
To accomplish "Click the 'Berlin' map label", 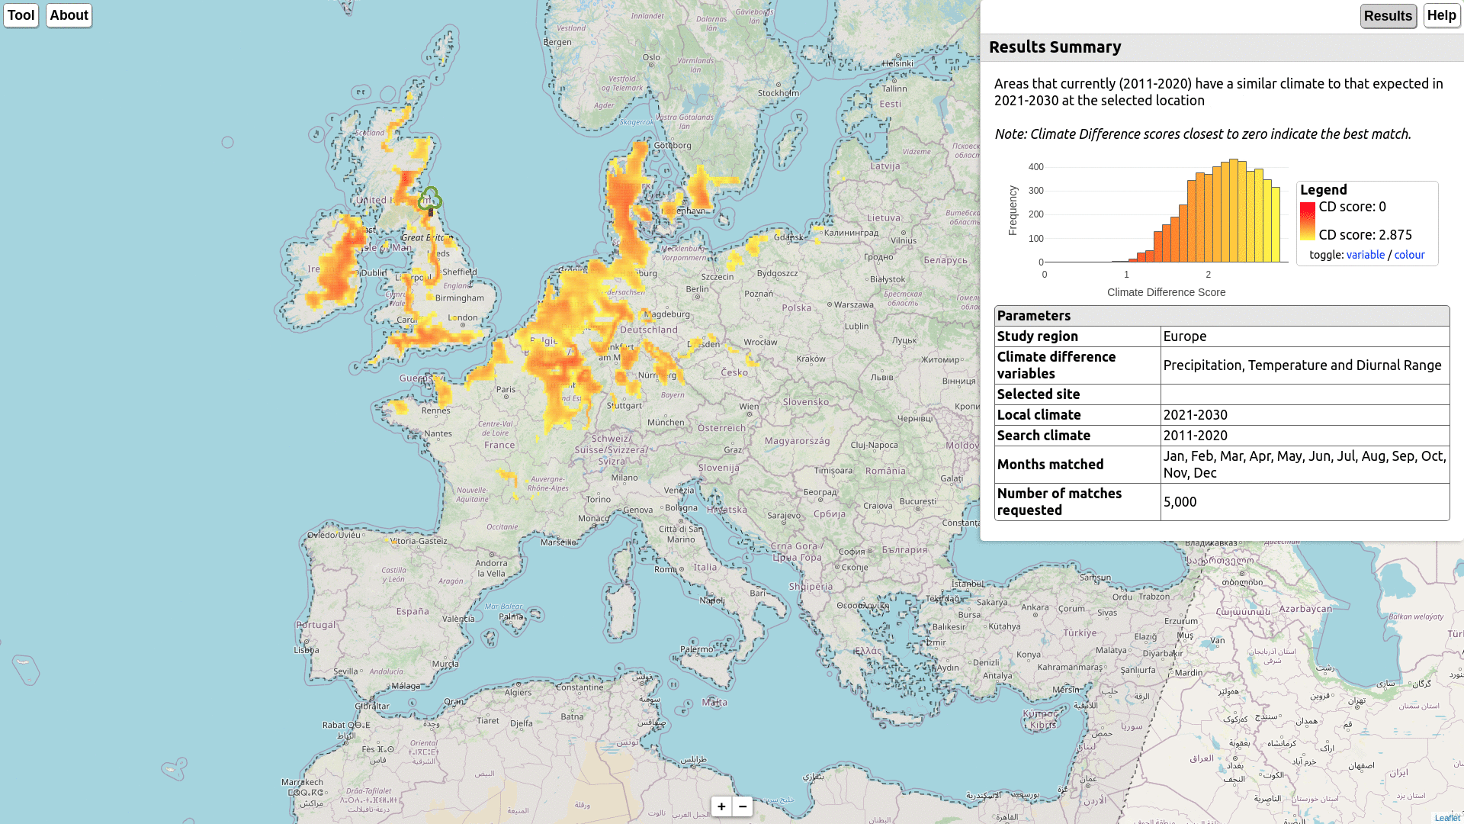I will 697,289.
